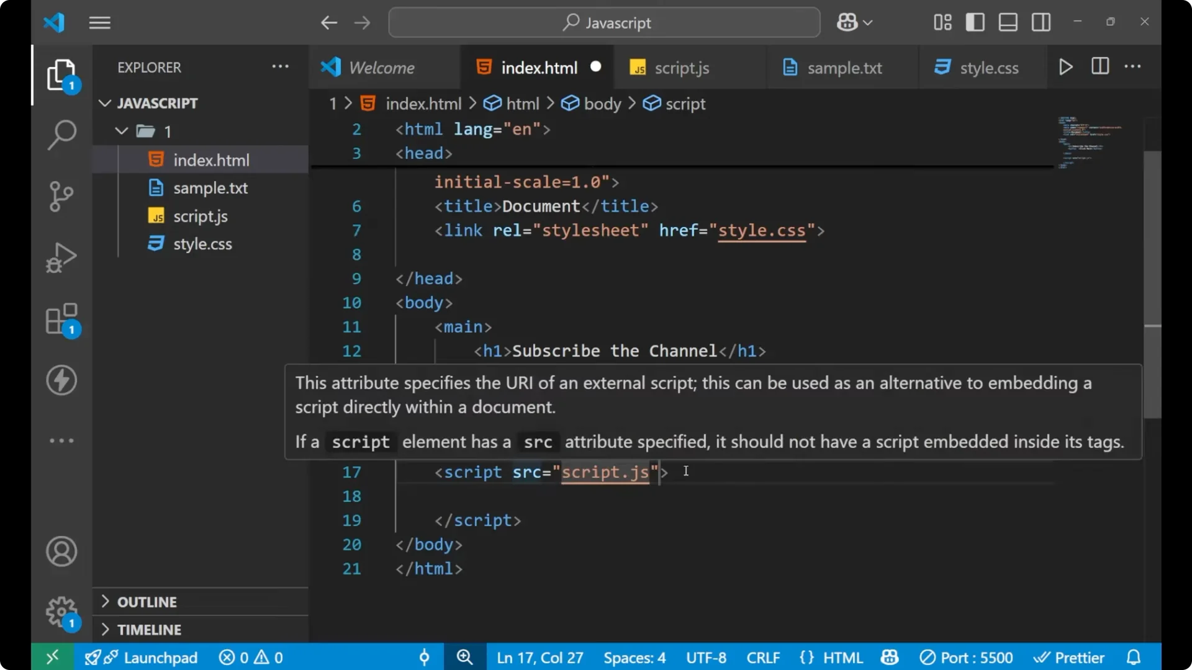
Task: Open the Extensions view
Action: pyautogui.click(x=61, y=318)
